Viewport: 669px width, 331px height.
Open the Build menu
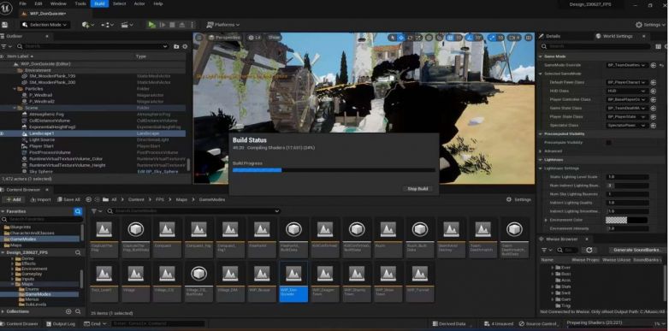tap(99, 3)
